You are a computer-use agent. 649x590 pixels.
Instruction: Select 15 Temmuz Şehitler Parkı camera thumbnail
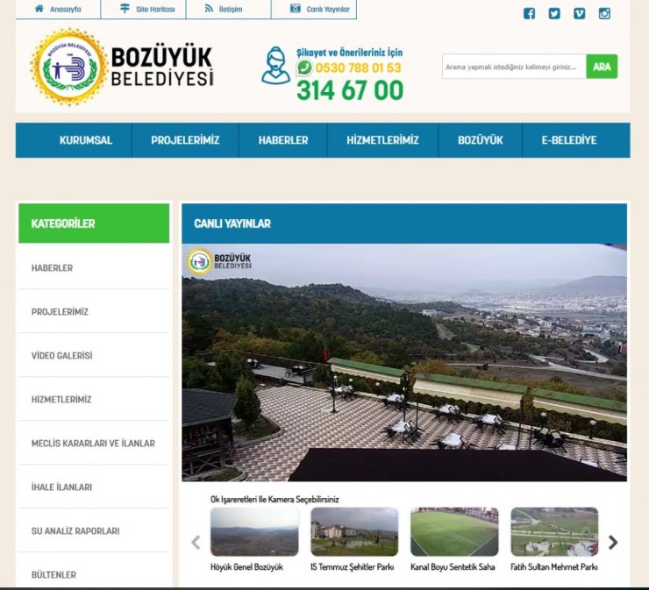click(x=353, y=532)
